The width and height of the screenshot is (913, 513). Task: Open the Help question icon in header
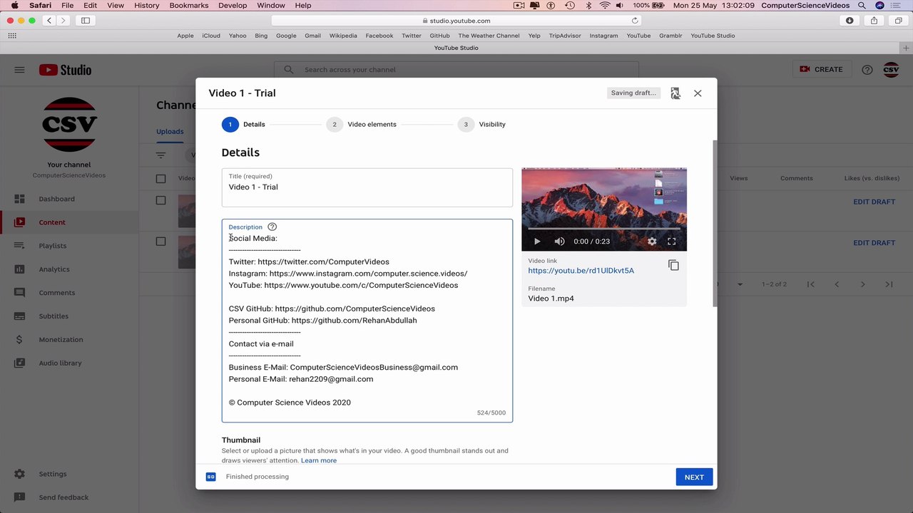[x=867, y=70]
